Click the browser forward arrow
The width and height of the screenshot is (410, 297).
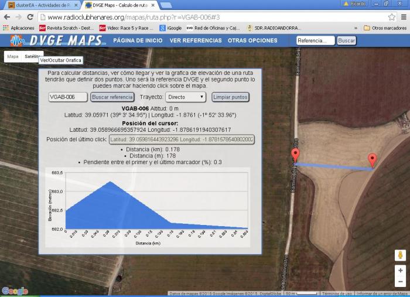coord(18,17)
